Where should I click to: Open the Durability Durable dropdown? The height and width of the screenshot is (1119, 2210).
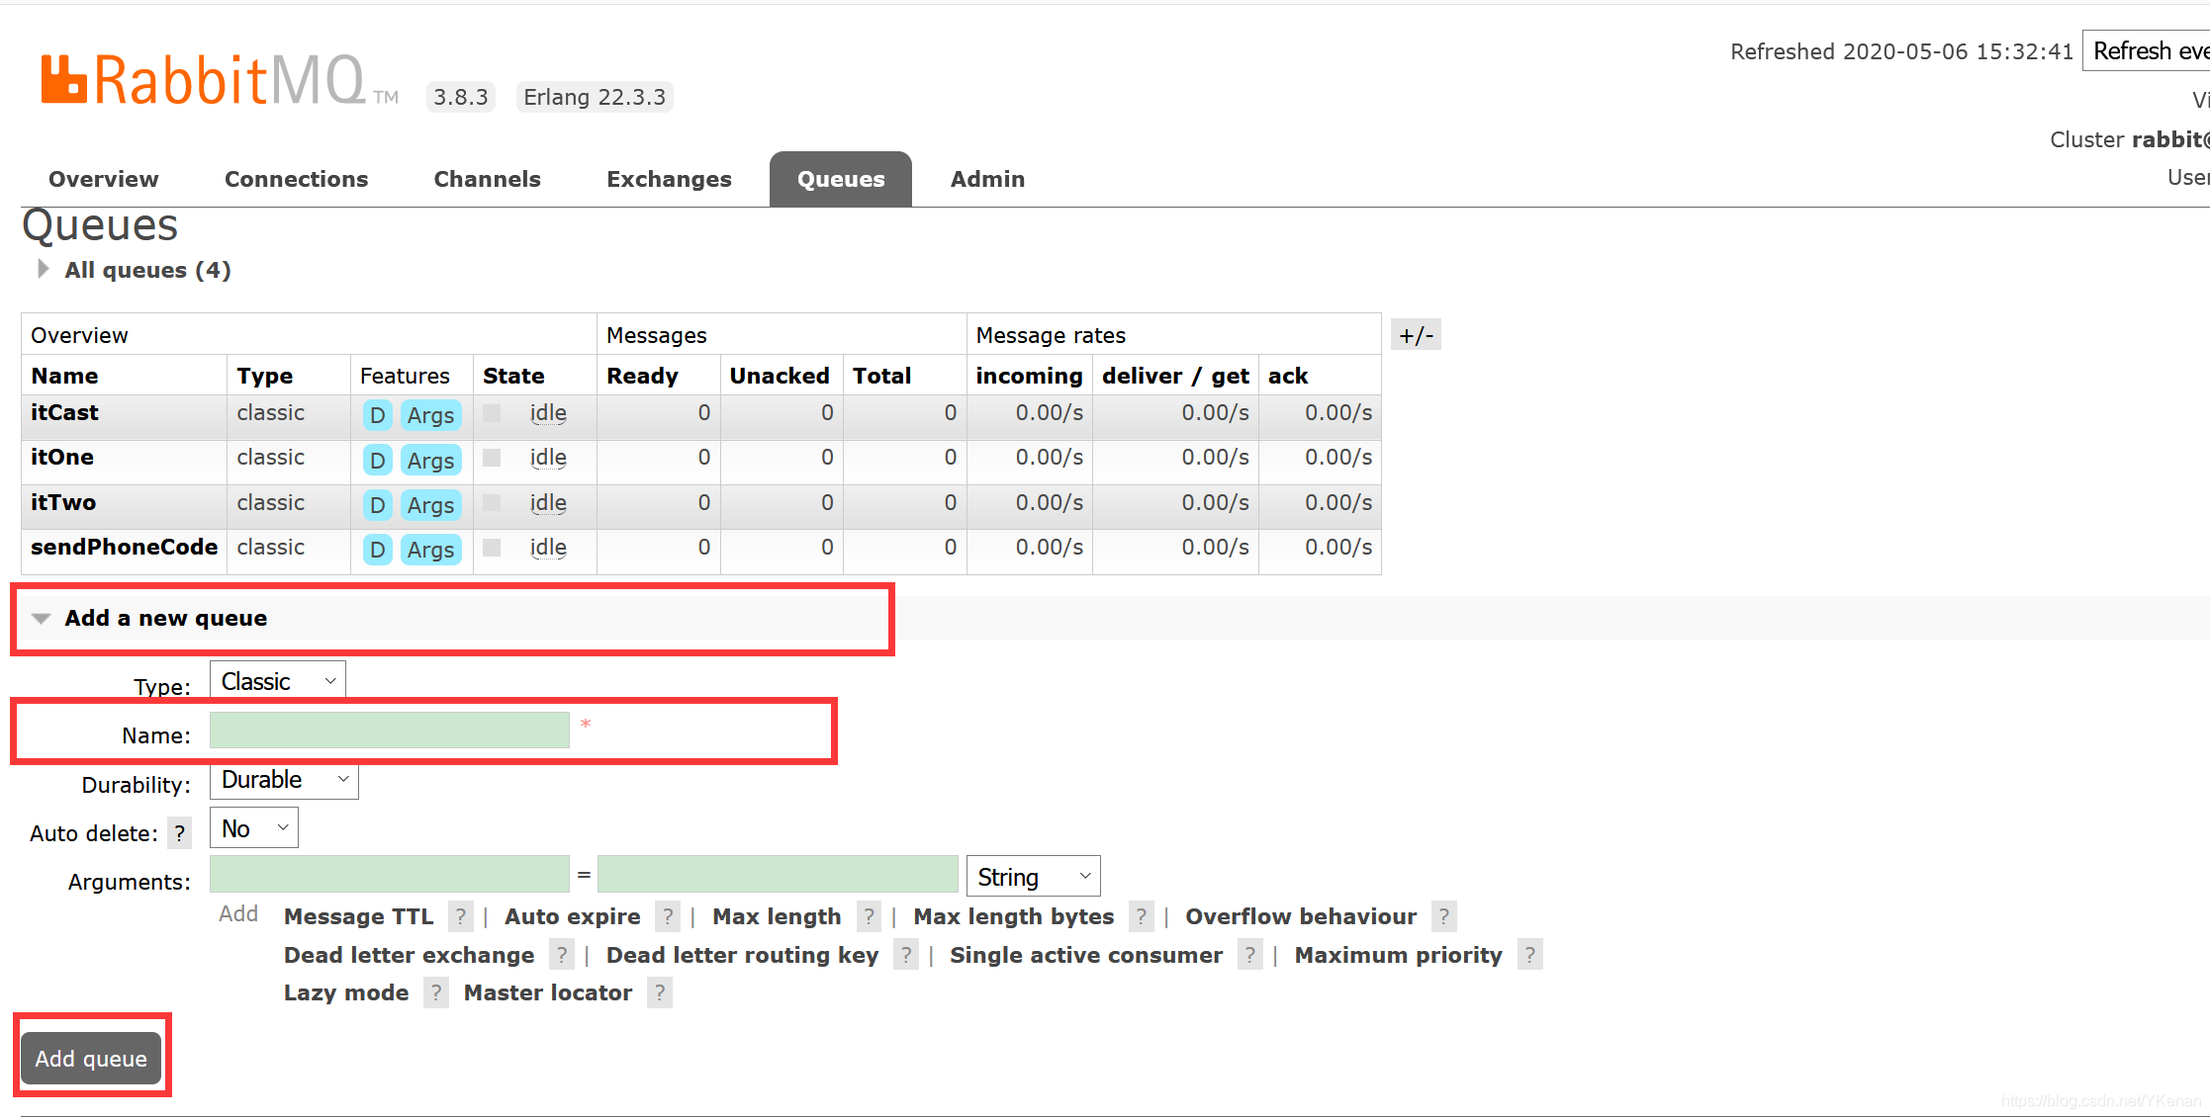click(283, 779)
